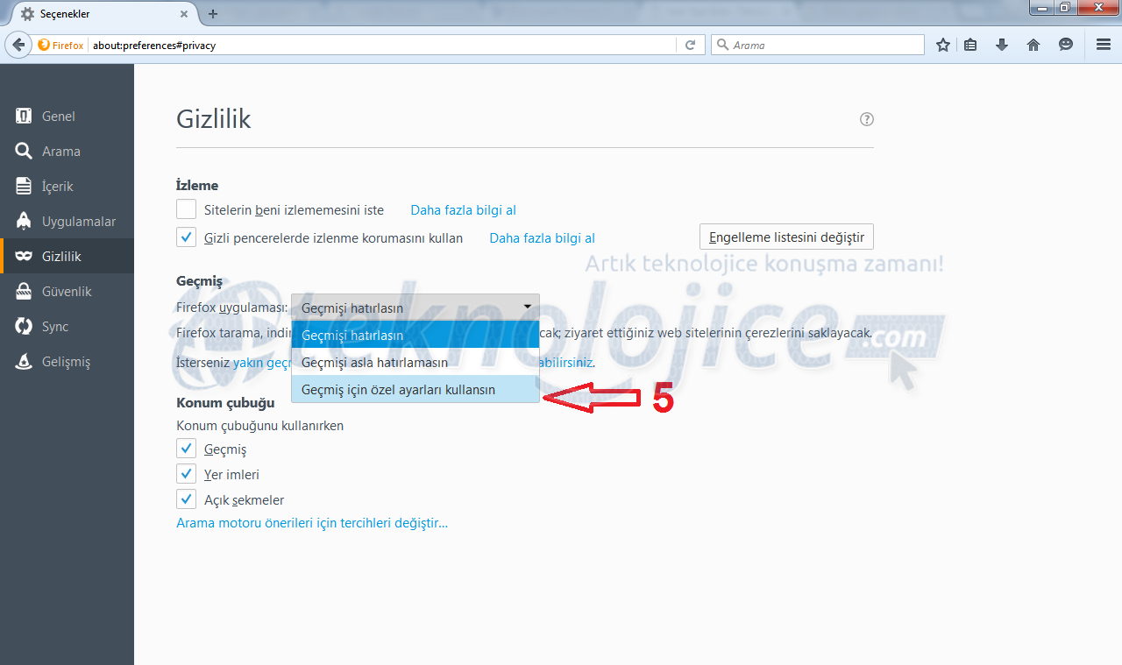This screenshot has width=1122, height=665.
Task: Open a new tab with plus button
Action: (x=213, y=14)
